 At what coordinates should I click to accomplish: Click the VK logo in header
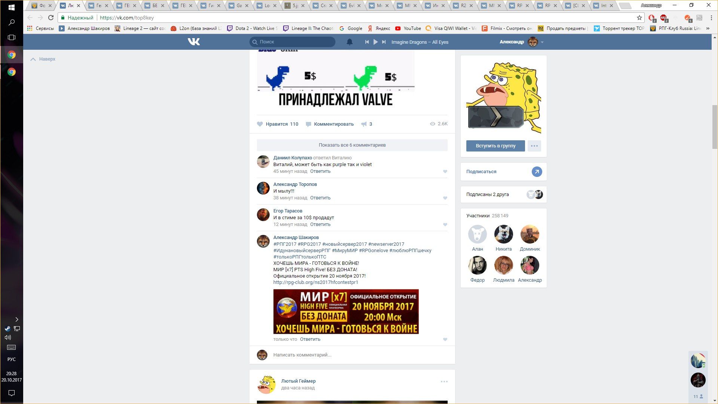click(194, 42)
